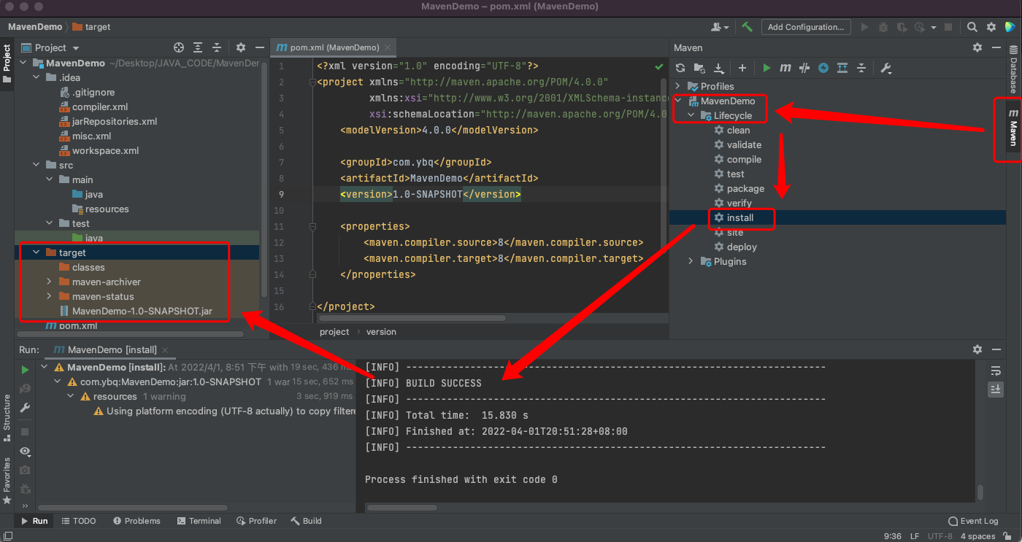Collapse All in Project panel toolbar
The height and width of the screenshot is (542, 1022).
[217, 47]
